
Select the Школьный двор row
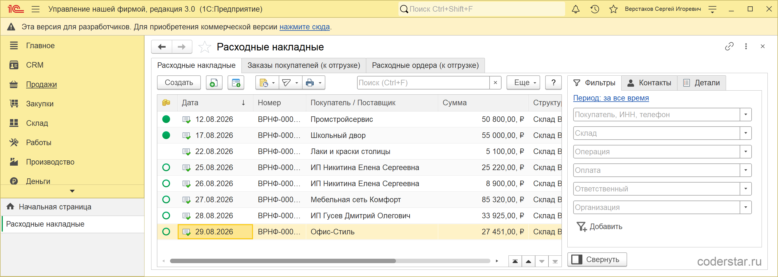(359, 135)
